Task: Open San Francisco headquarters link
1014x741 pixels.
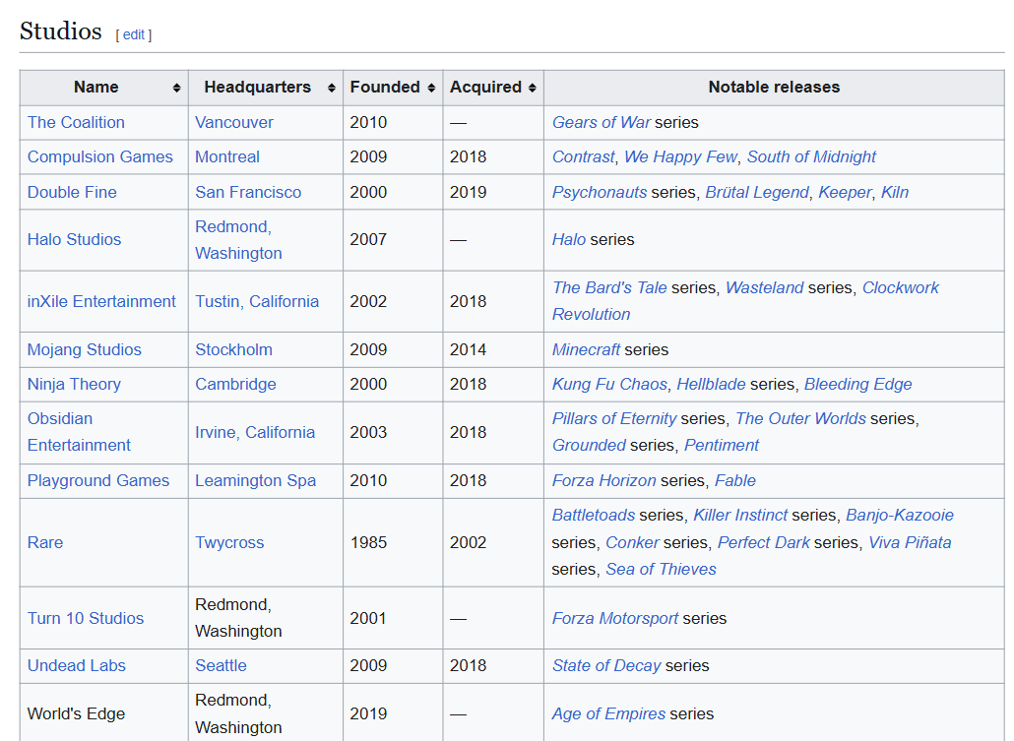Action: click(248, 192)
